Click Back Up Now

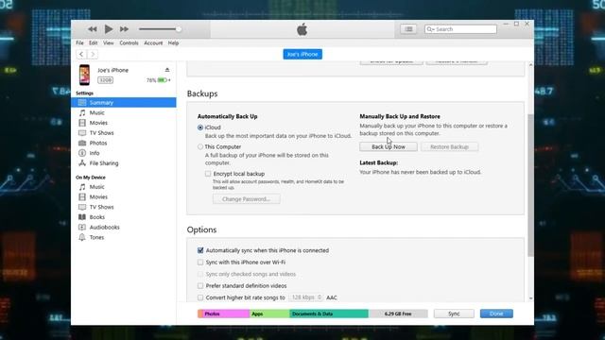[x=389, y=147]
